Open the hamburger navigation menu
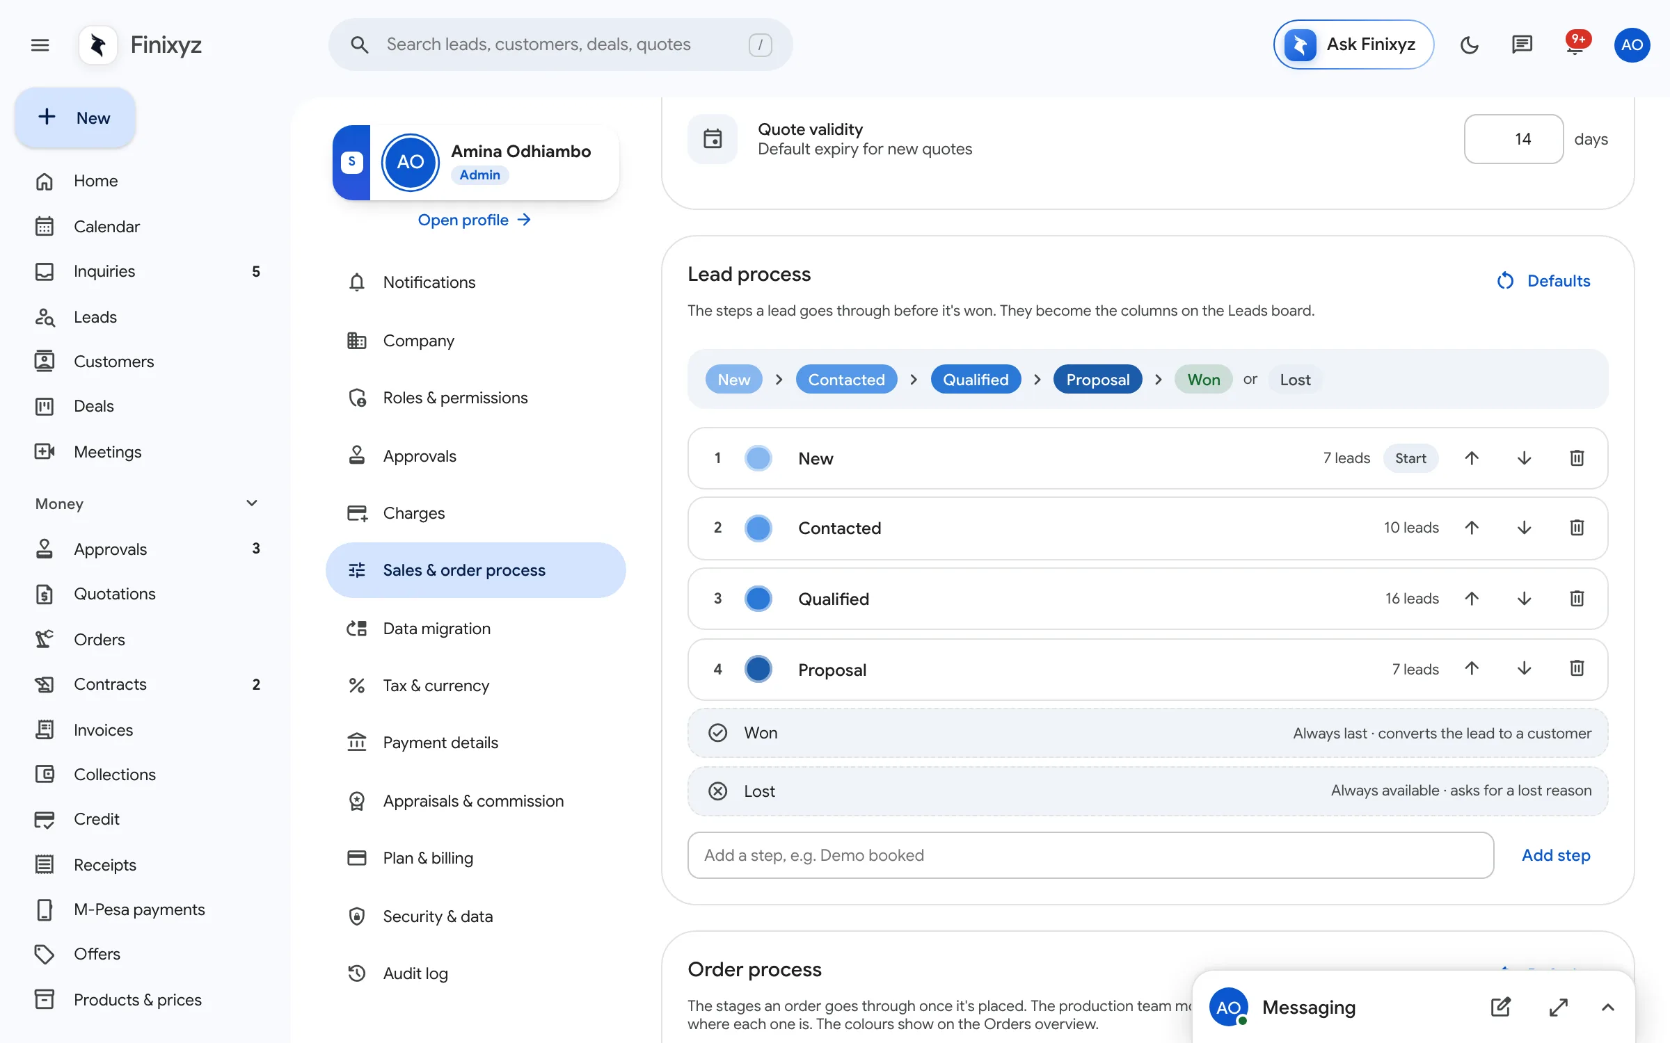1670x1043 pixels. [x=40, y=45]
